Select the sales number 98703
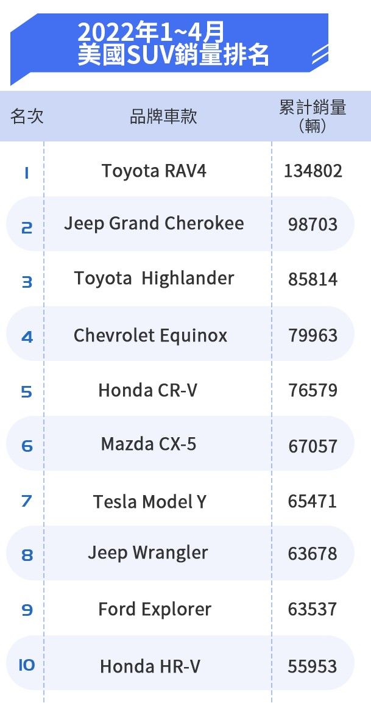 coord(313,225)
